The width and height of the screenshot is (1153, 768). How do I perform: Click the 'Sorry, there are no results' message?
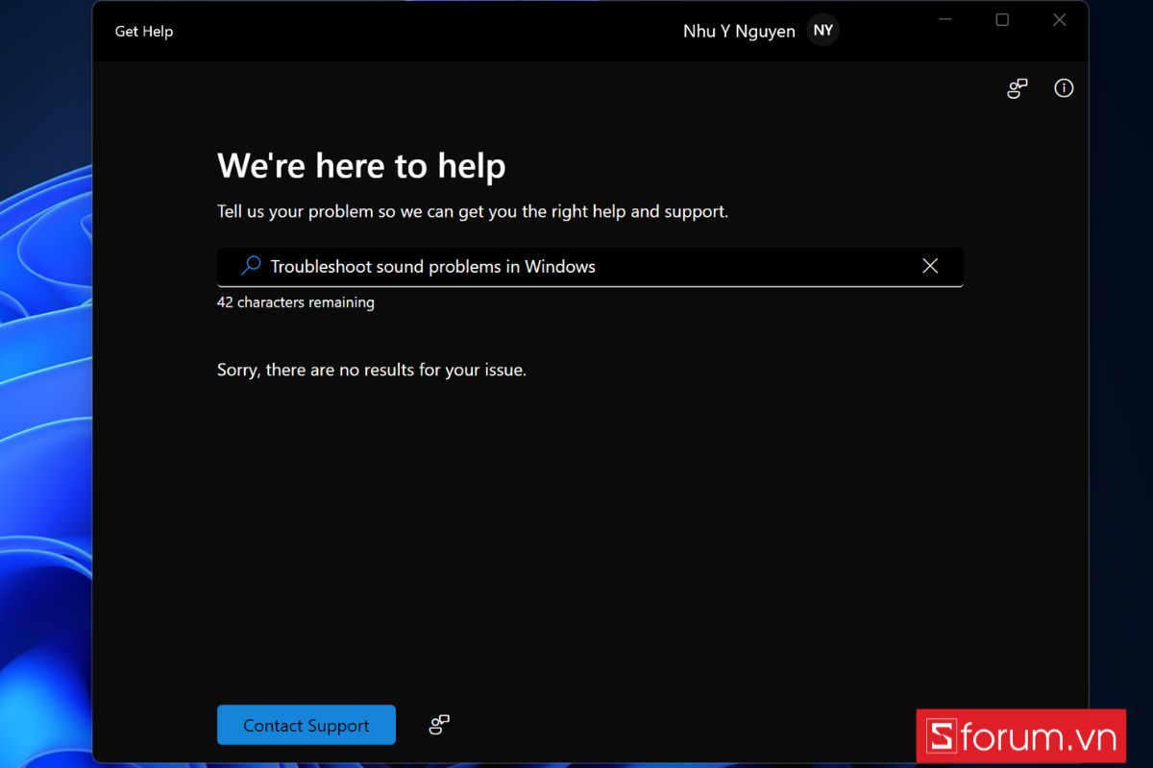click(x=372, y=370)
